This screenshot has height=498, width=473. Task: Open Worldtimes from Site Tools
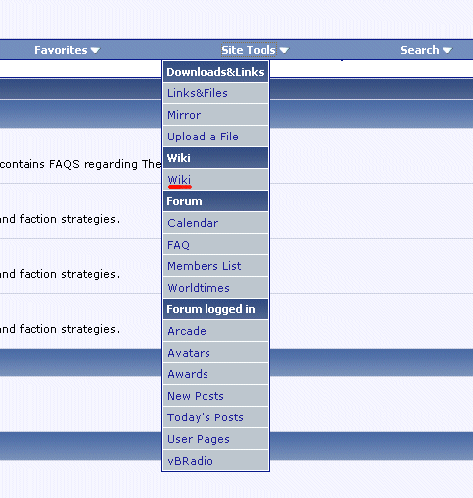pos(215,288)
